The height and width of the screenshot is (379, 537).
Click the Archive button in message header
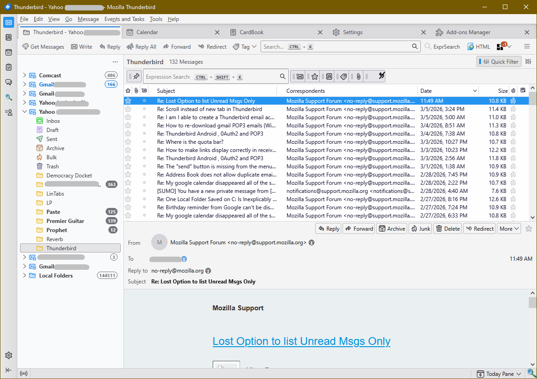[x=392, y=229]
